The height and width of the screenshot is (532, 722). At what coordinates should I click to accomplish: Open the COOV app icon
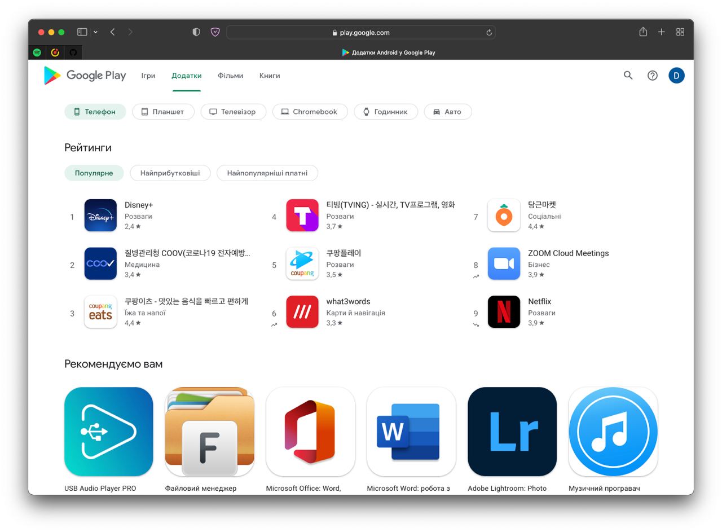pos(100,263)
